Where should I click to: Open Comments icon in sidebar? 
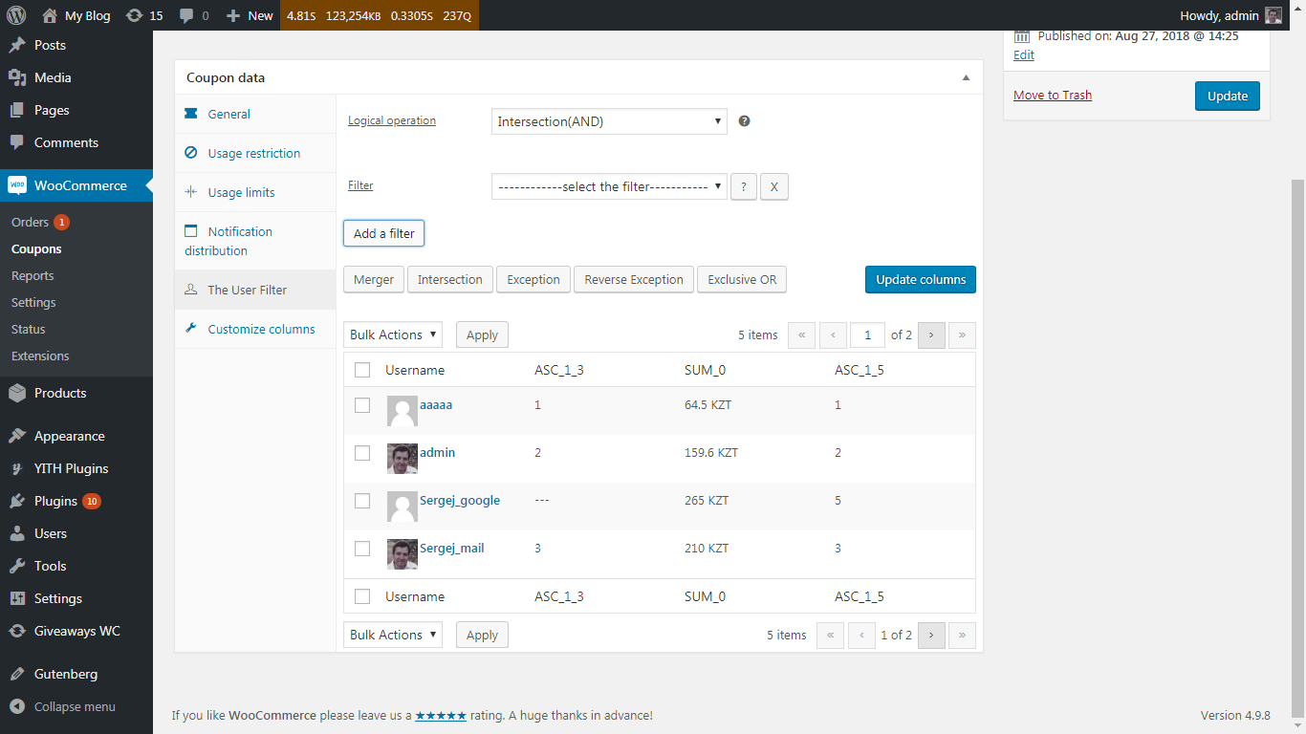tap(17, 142)
